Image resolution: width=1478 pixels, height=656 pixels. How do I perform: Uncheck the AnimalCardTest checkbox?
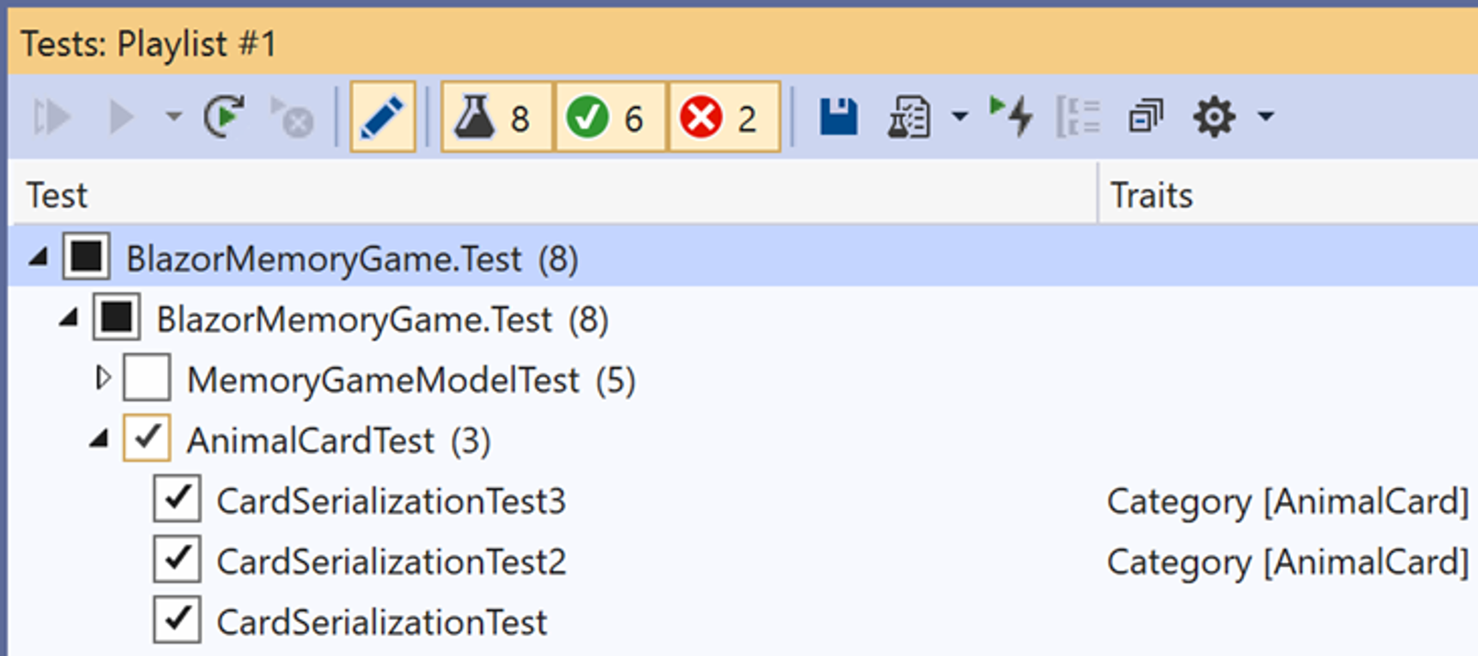(147, 438)
